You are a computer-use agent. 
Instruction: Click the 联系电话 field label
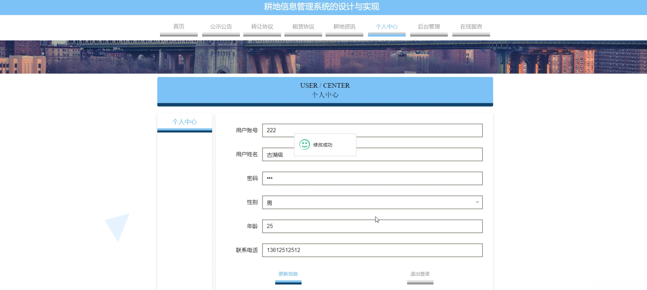[x=247, y=250]
